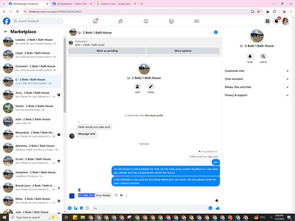Open Terry 2 Beds 1 Bath House chat
The height and width of the screenshot is (221, 295).
(x=32, y=95)
